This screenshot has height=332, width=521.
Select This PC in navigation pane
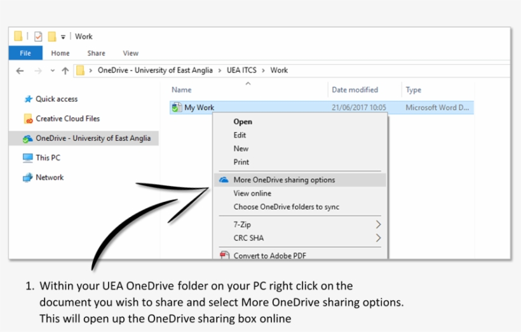coord(48,157)
